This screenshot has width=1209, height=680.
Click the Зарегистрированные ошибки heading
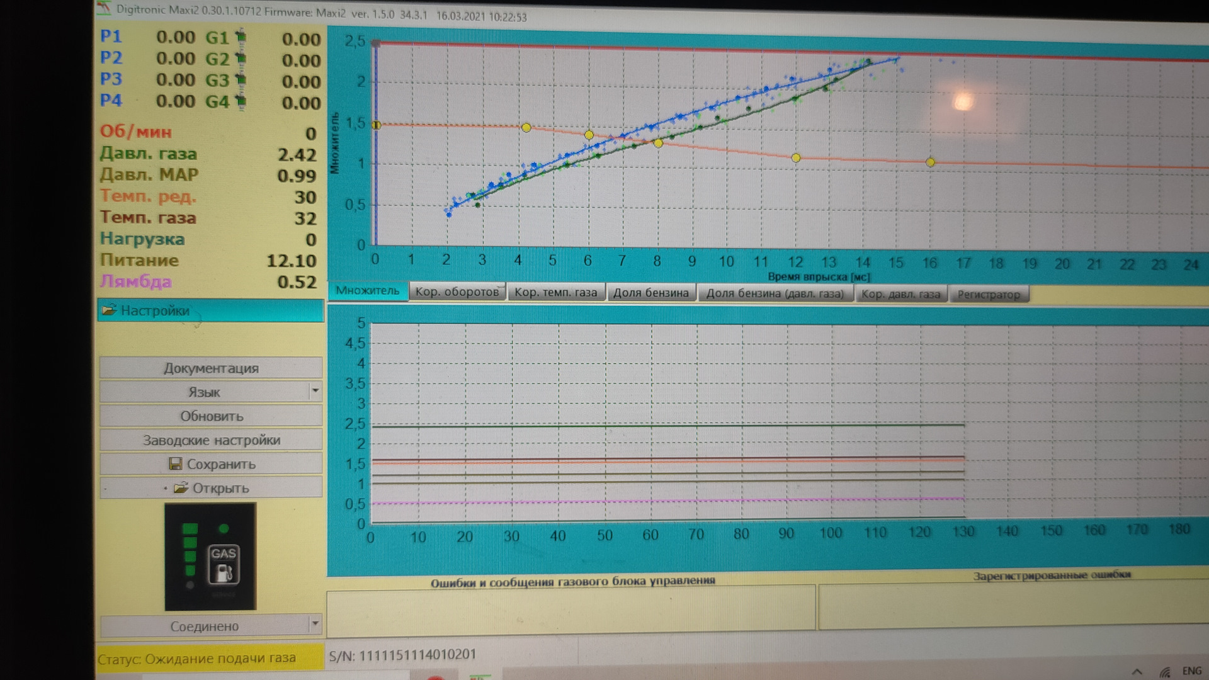[1052, 575]
